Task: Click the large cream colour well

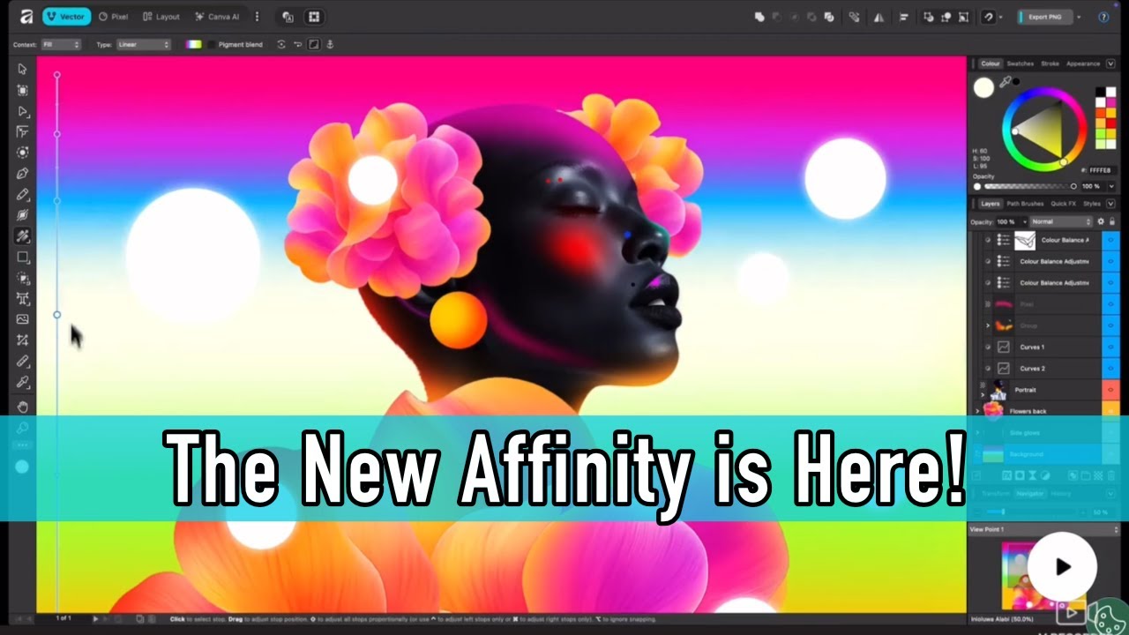Action: [983, 86]
